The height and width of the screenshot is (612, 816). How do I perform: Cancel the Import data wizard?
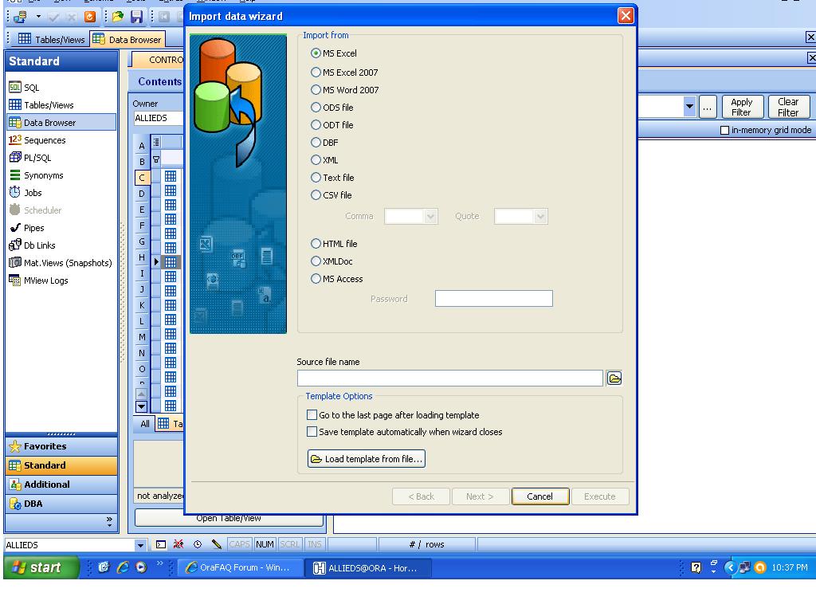[540, 496]
